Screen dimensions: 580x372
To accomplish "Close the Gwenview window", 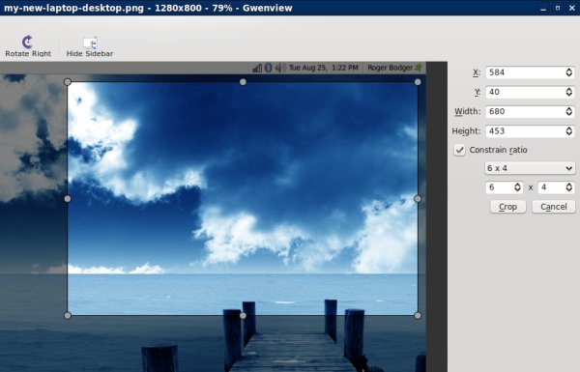I will [x=572, y=8].
